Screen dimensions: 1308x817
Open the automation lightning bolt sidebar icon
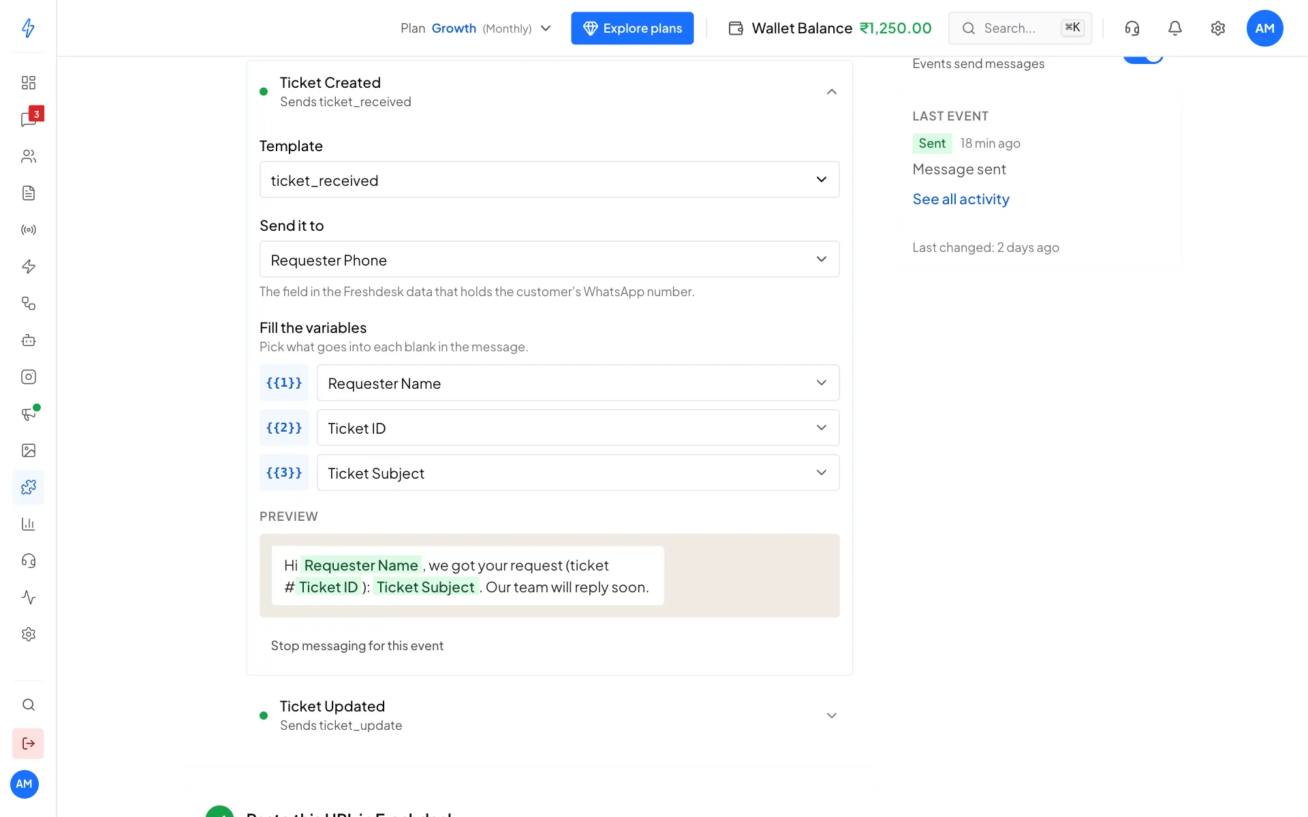tap(28, 266)
